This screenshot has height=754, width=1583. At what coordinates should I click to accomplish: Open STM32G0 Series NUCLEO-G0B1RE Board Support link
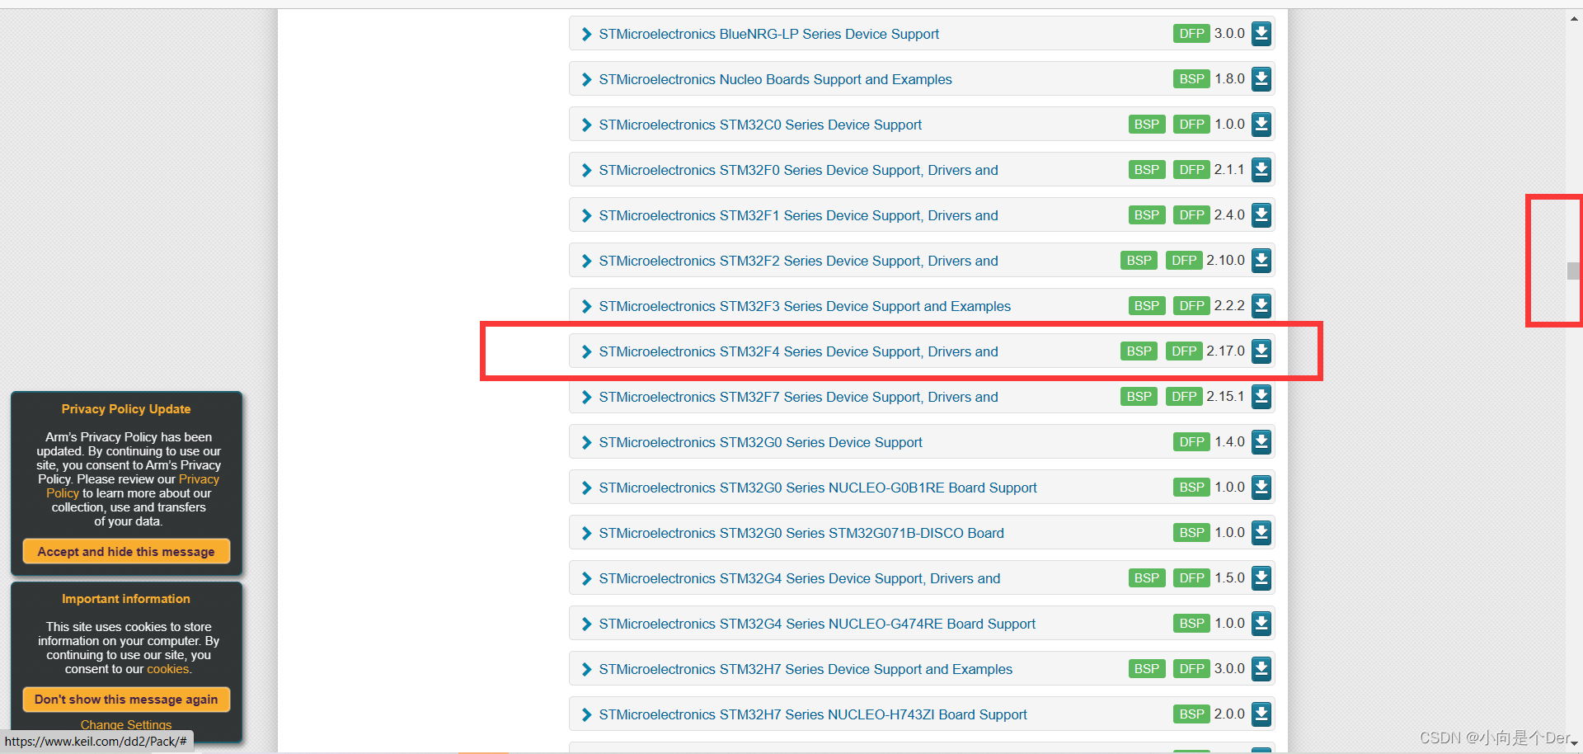818,488
